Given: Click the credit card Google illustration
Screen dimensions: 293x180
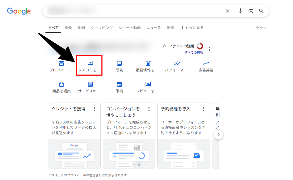Looking at the screenshot, I should (74, 154).
